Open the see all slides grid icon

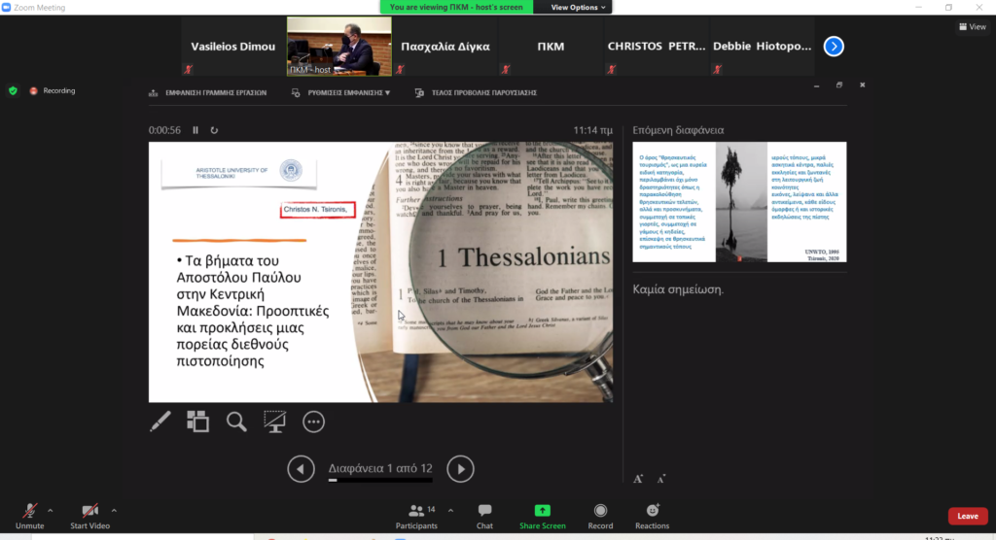point(198,421)
